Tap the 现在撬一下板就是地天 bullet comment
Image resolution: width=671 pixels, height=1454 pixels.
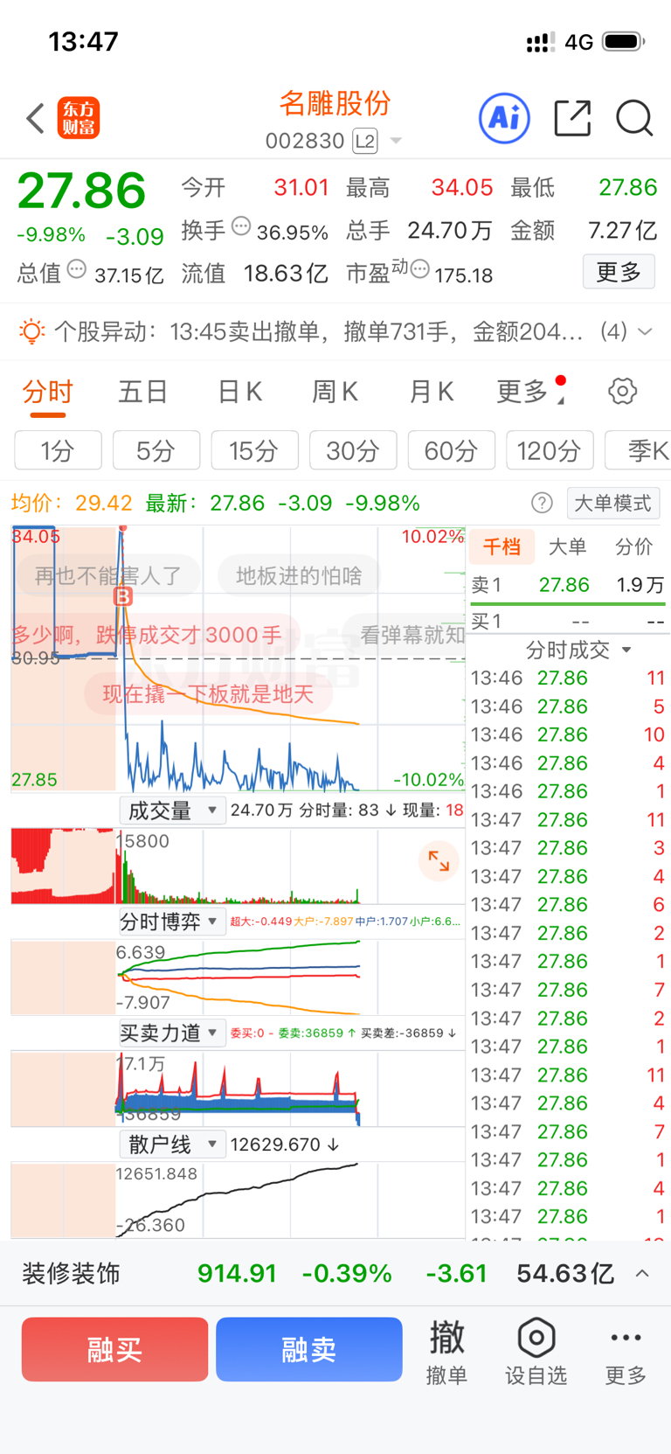click(x=208, y=694)
